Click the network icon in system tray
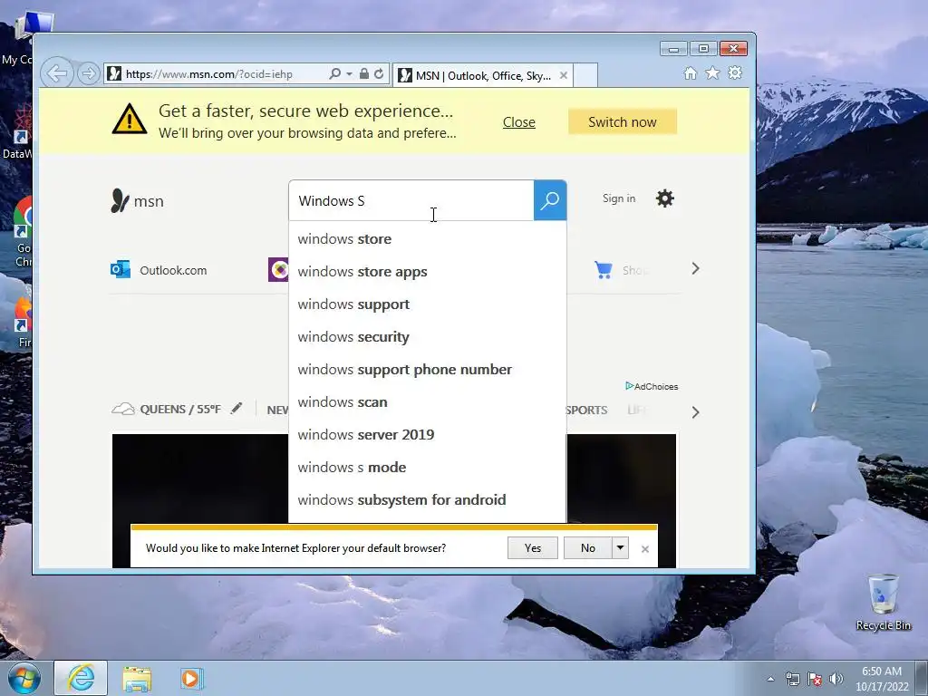This screenshot has width=928, height=696. (x=792, y=679)
